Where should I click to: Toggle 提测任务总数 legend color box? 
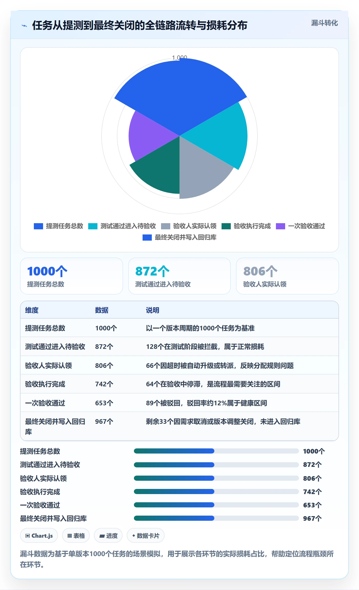[38, 226]
